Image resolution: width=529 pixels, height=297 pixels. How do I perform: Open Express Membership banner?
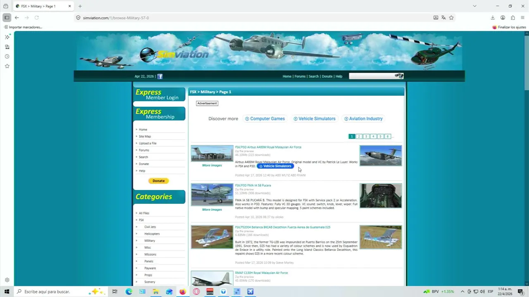(x=159, y=113)
